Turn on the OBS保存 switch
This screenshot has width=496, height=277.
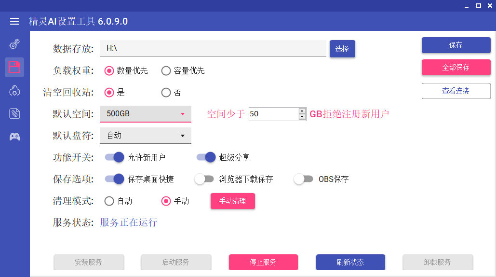[303, 179]
